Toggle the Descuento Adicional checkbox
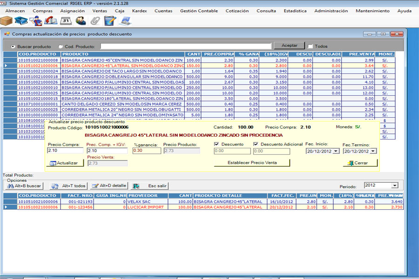419x279 pixels. click(256, 144)
